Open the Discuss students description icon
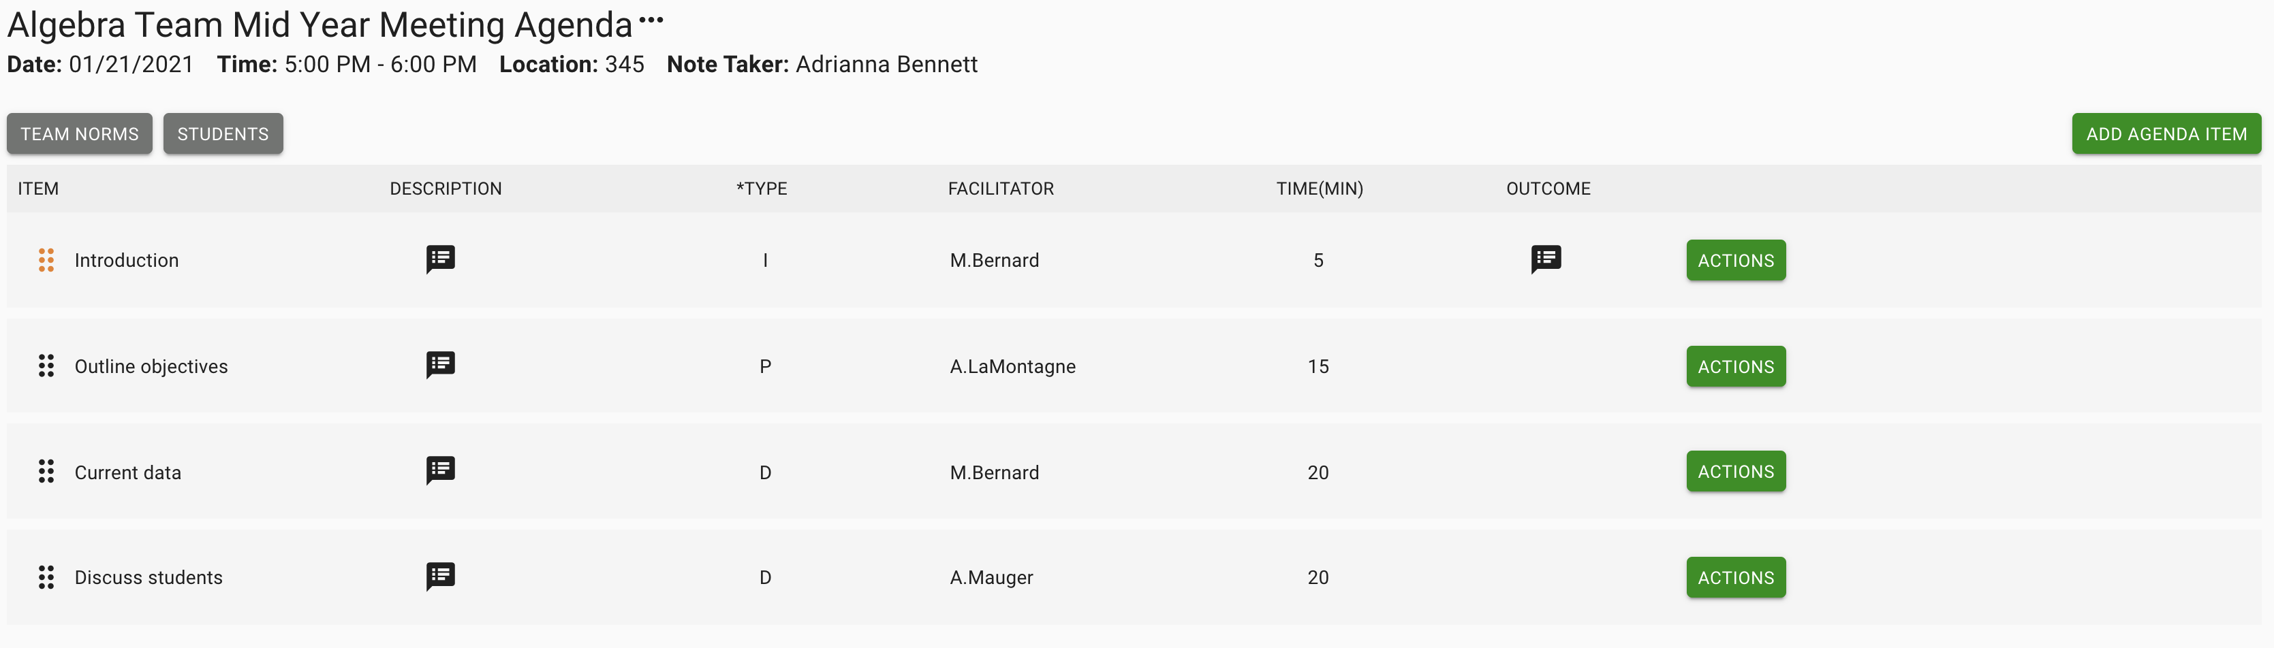The image size is (2274, 648). 441,577
